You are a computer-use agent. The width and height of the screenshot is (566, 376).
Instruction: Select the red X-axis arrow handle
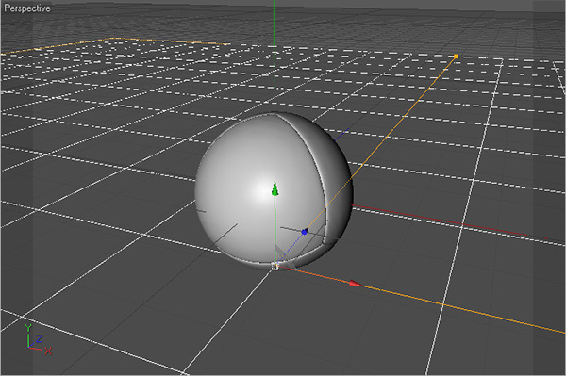click(x=357, y=284)
